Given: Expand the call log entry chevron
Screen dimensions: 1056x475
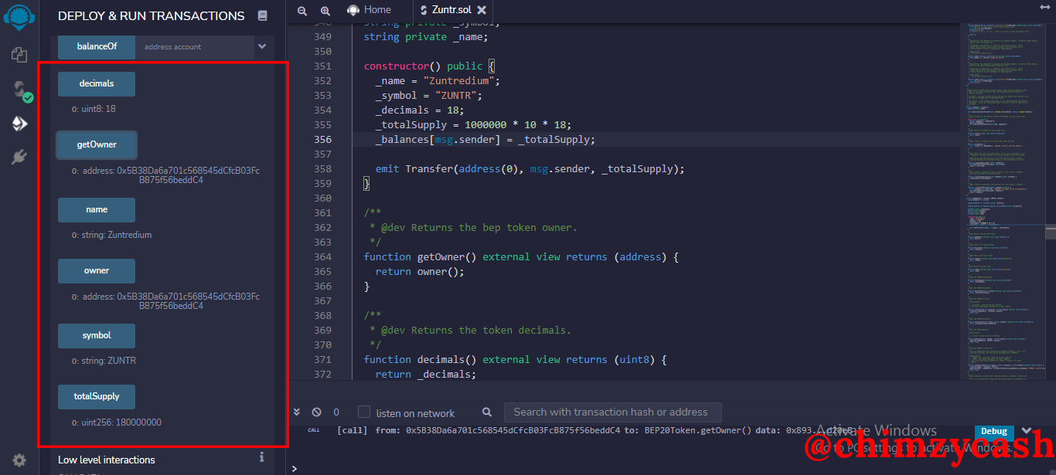Looking at the screenshot, I should tap(1027, 431).
